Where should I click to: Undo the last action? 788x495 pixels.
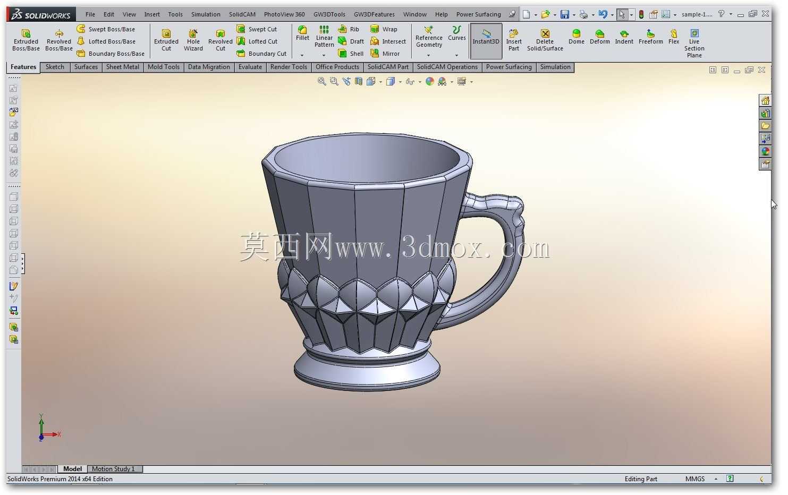click(x=603, y=14)
